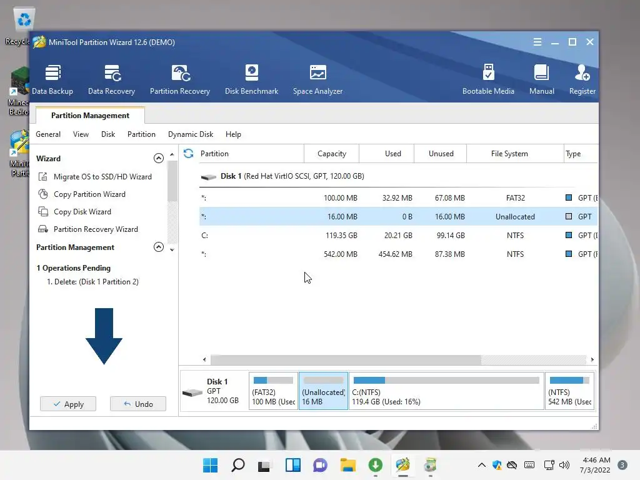Viewport: 640px width, 480px height.
Task: Launch Copy Disk Wizard
Action: tap(75, 212)
